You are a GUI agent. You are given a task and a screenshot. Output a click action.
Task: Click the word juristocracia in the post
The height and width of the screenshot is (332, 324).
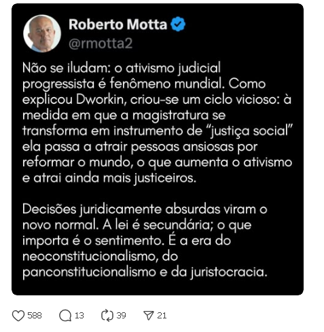point(229,272)
